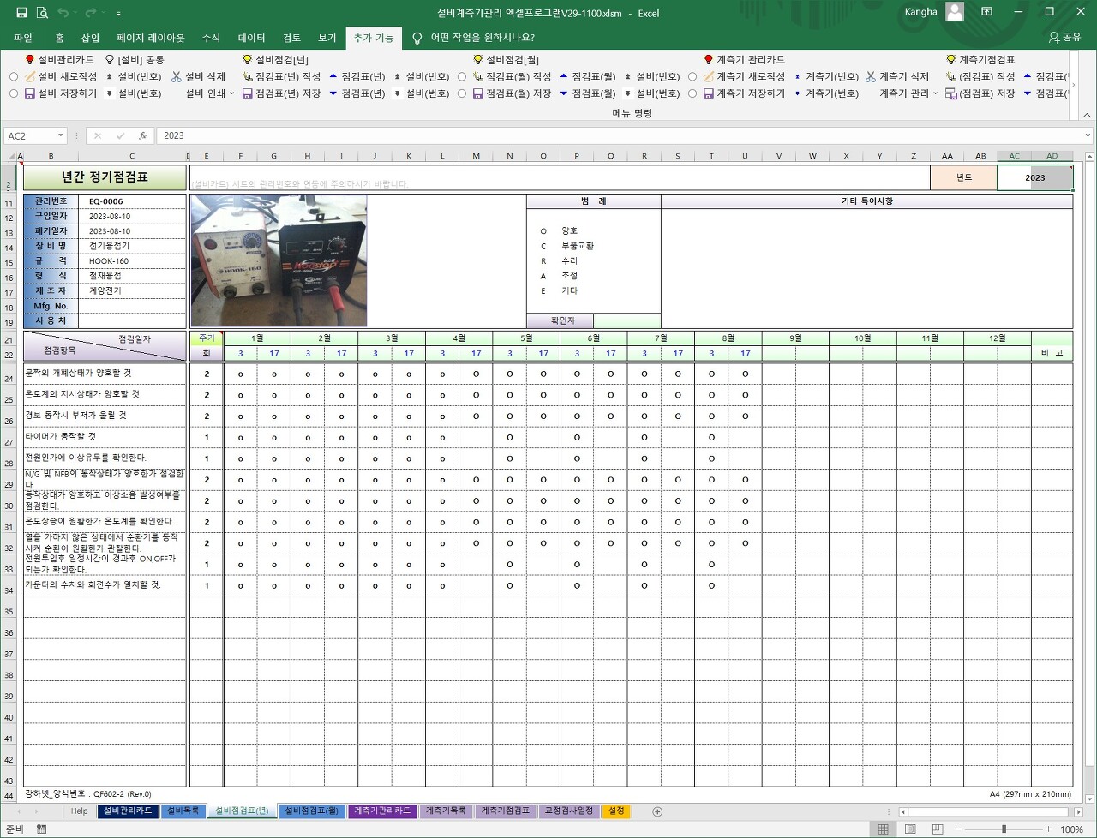
Task: Click the yellow bulb 설비점검[월] icon
Action: 478,60
